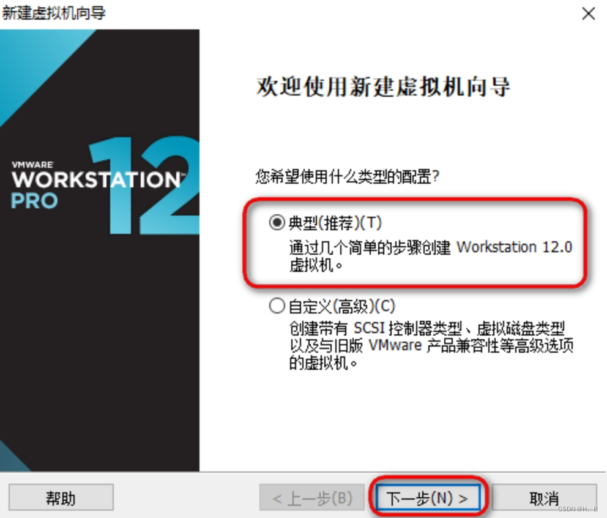Image resolution: width=607 pixels, height=518 pixels.
Task: Click the 下一步(N) > button
Action: point(428,497)
